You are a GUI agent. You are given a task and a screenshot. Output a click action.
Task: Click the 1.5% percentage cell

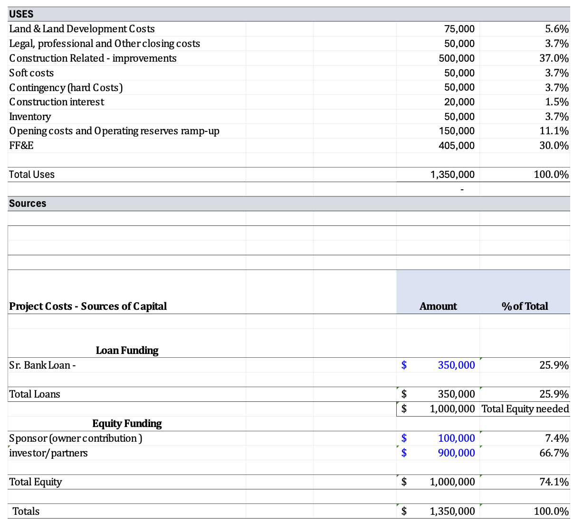557,102
